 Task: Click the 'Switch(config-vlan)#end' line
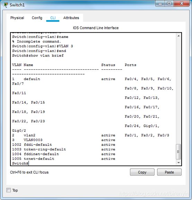39,51
